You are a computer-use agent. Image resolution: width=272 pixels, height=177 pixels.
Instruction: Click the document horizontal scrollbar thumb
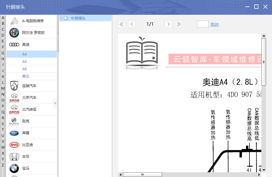(x=143, y=175)
